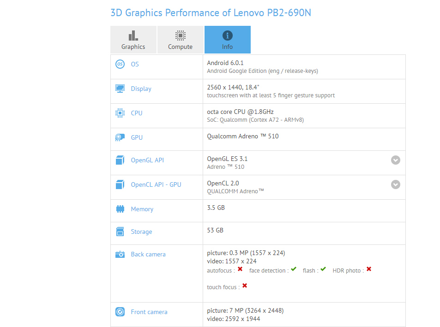
Task: Click the OpenCL API - GPU label
Action: [x=156, y=184]
